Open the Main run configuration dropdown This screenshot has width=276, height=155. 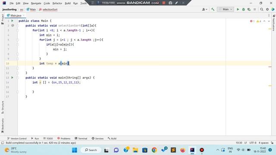pyautogui.click(x=226, y=9)
